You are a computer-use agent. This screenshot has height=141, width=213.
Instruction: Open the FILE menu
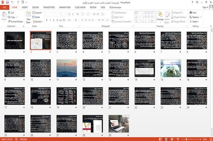pos(5,7)
